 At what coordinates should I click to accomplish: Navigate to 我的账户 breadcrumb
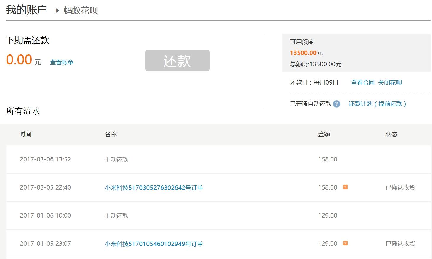point(26,9)
